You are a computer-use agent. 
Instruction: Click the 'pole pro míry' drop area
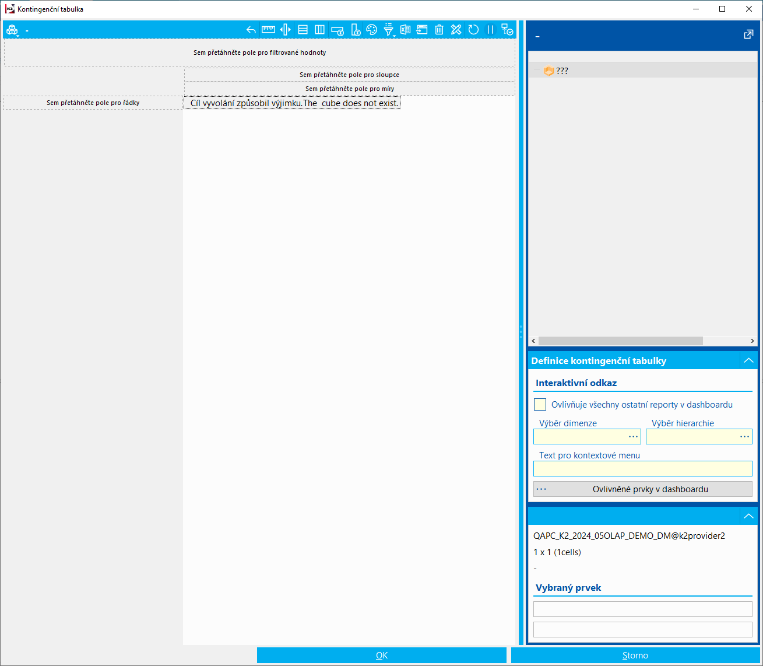pos(350,89)
